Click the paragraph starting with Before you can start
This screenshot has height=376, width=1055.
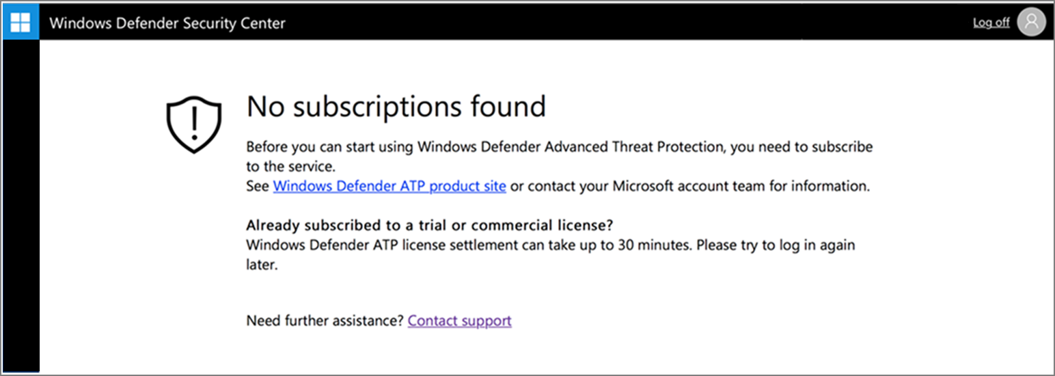[x=559, y=147]
